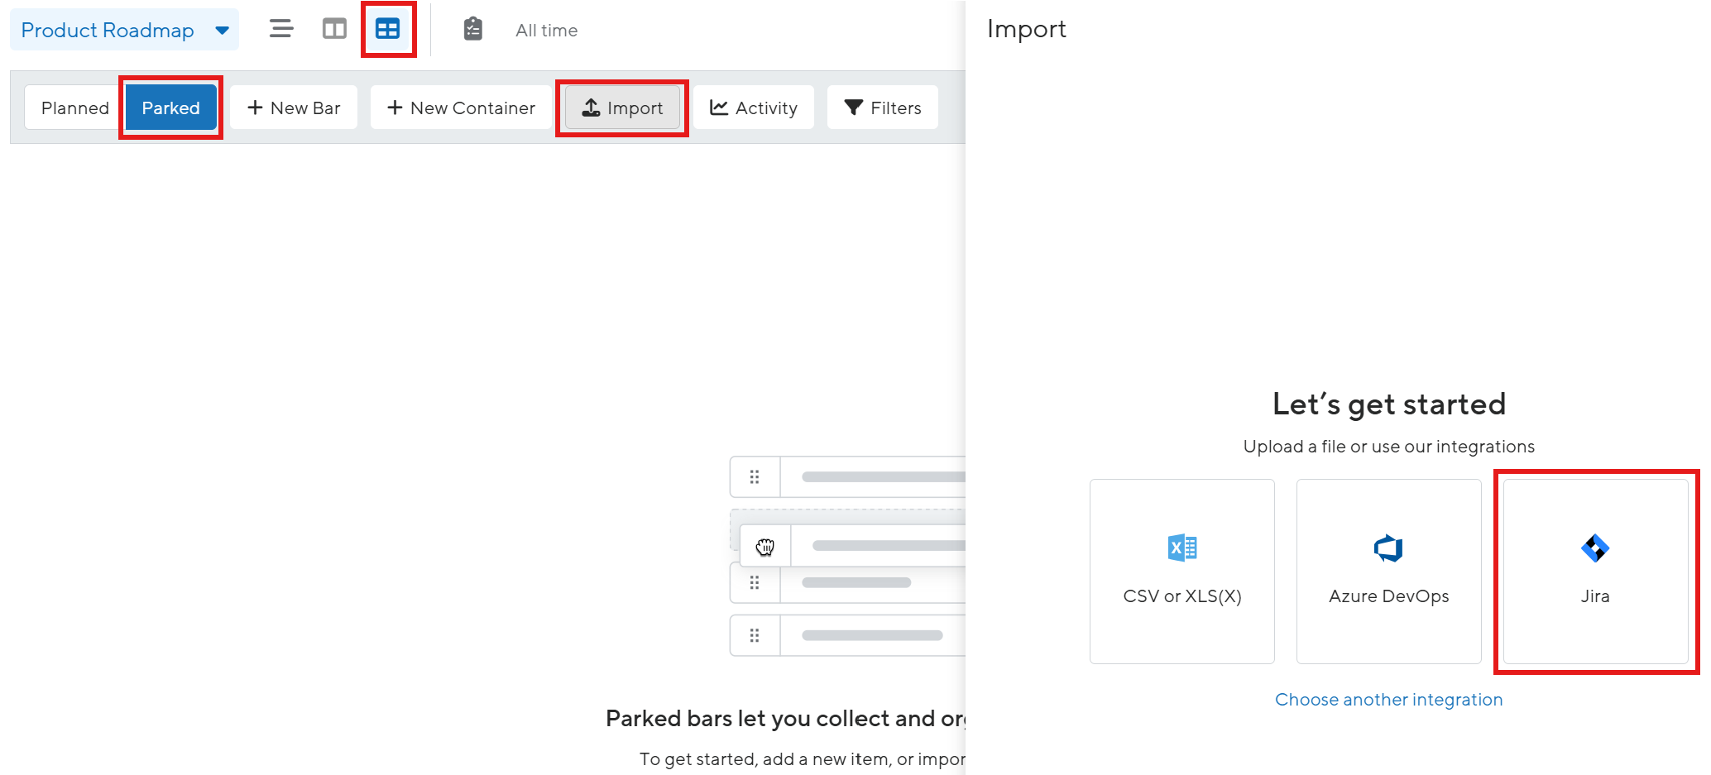Grab the drag handle on a parked bar
This screenshot has height=775, width=1711.
pyautogui.click(x=755, y=476)
